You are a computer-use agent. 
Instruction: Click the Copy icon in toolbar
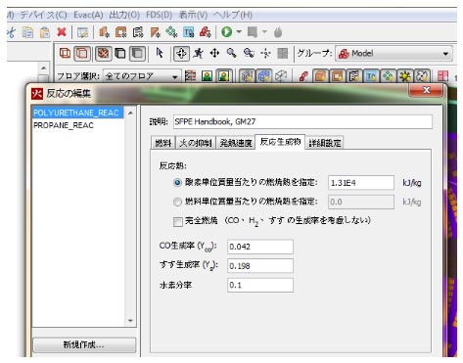[27, 32]
